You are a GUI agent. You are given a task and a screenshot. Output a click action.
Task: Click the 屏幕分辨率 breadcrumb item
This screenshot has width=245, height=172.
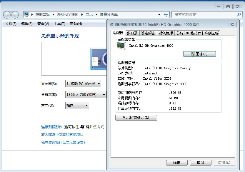[x=109, y=14]
